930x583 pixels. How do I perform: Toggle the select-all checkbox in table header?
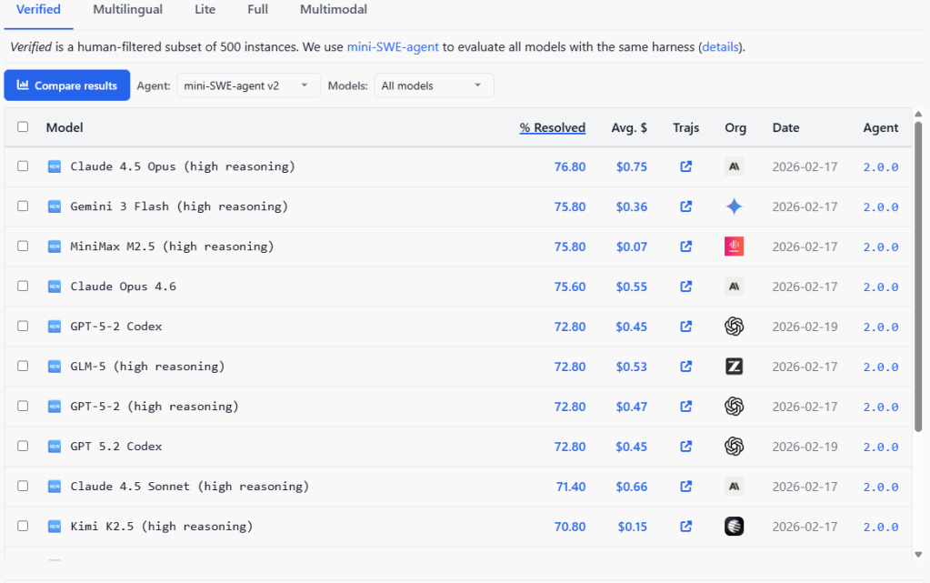[x=23, y=127]
